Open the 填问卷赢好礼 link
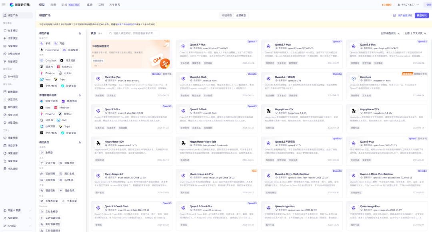The width and height of the screenshot is (432, 232). click(403, 16)
